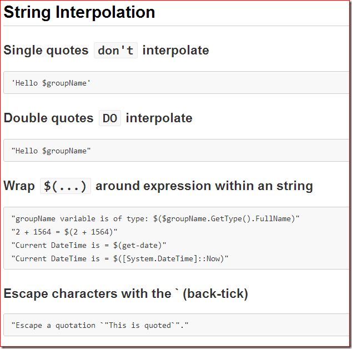Viewport: 352px width, 349px height.
Task: Click the groupName variable GetType code line
Action: (x=155, y=218)
